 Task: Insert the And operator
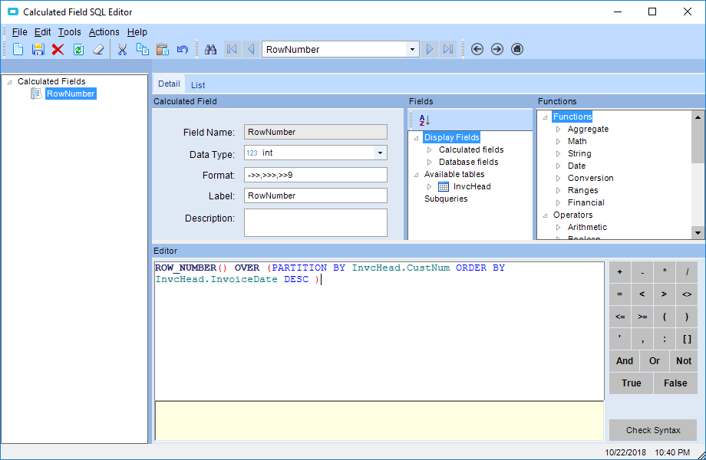(624, 360)
